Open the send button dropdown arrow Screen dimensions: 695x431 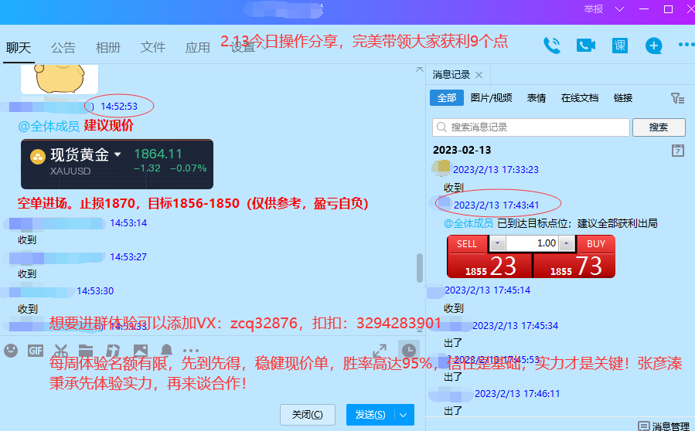pos(404,415)
